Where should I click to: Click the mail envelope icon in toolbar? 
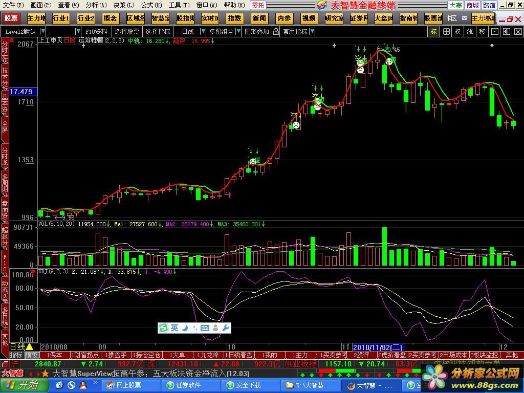point(465,18)
